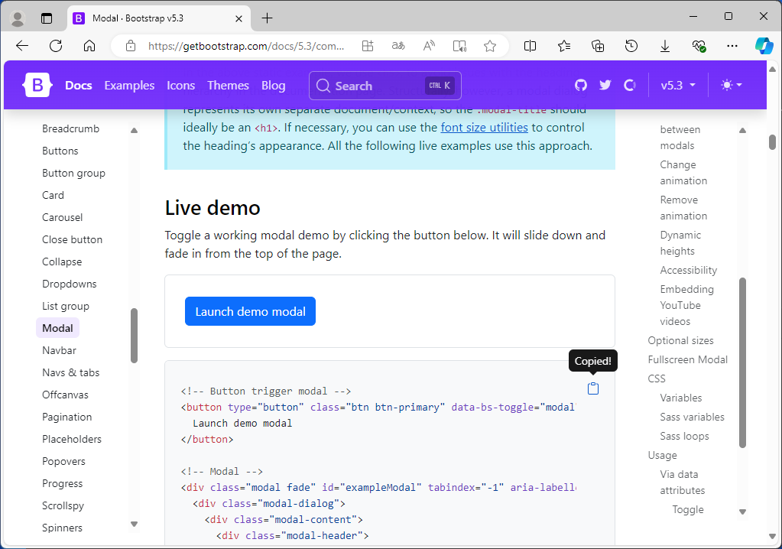Open Breadcrumb in the sidebar
The image size is (782, 549).
(x=71, y=128)
